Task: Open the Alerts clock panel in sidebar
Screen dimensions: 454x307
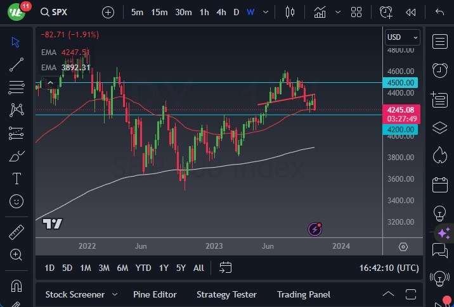Action: click(x=440, y=70)
